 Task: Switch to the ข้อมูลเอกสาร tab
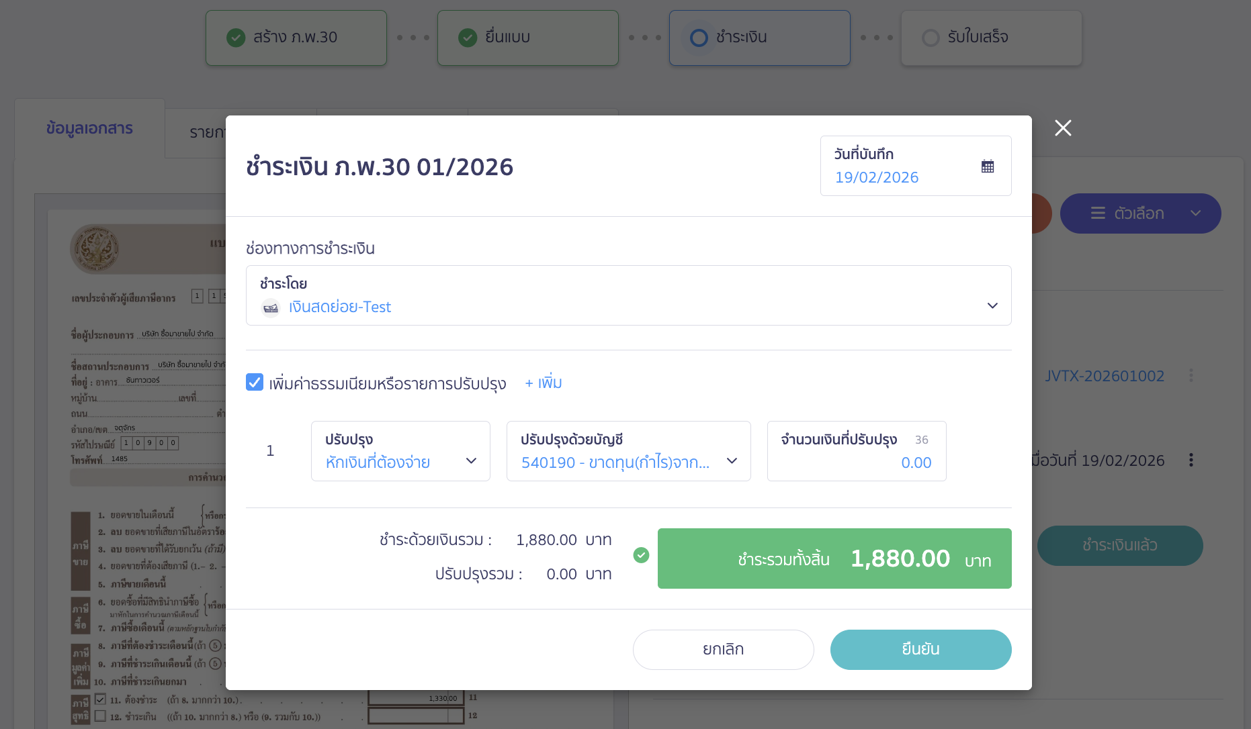[x=89, y=129]
